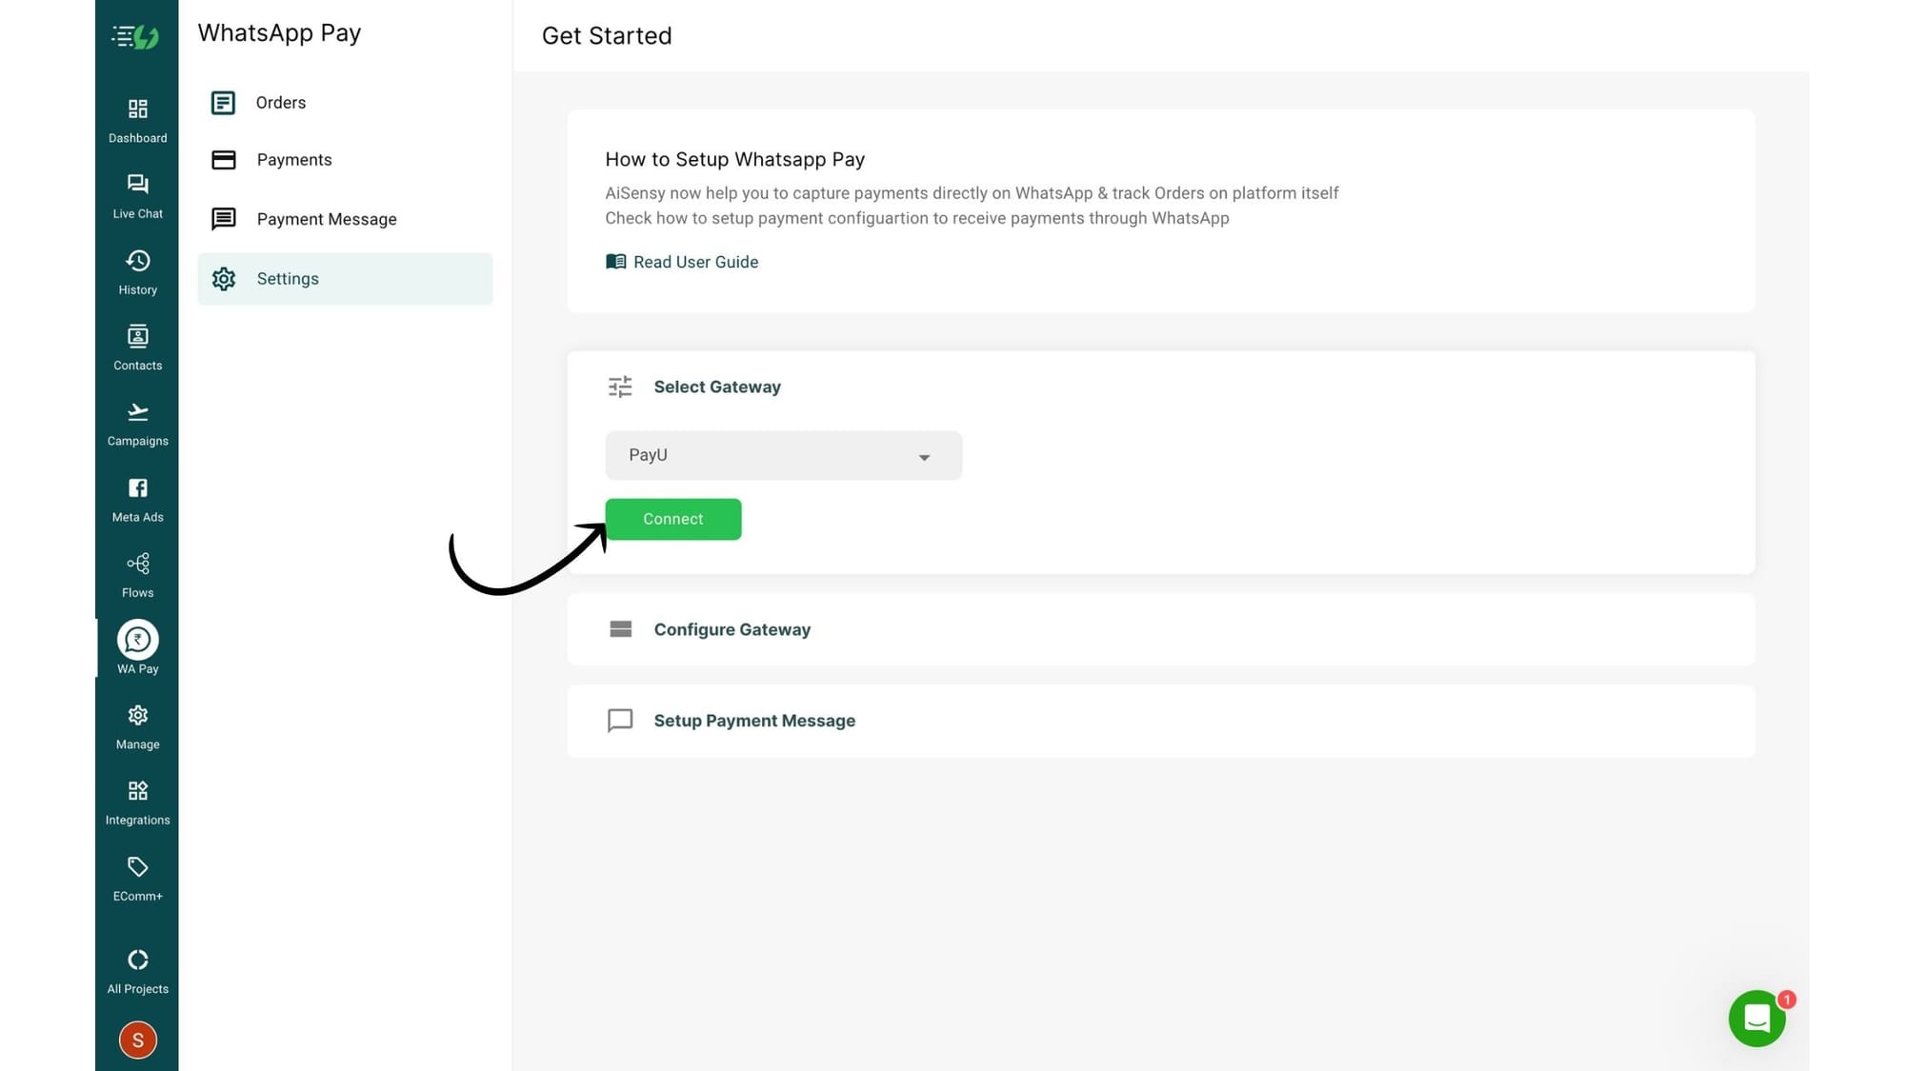The image size is (1905, 1071).
Task: Go to History in sidebar
Action: [x=137, y=272]
